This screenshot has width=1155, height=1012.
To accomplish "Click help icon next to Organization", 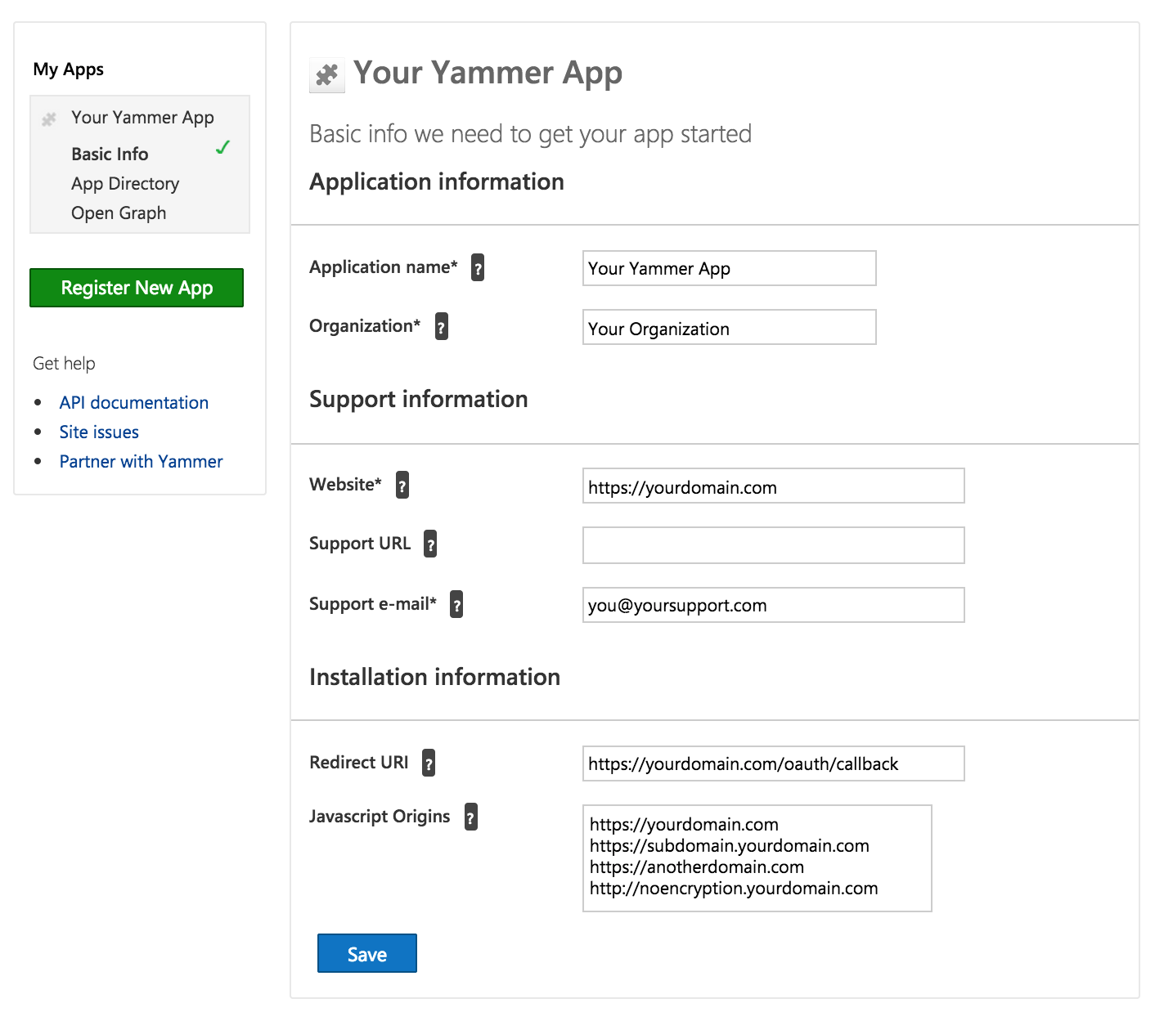I will [x=442, y=326].
